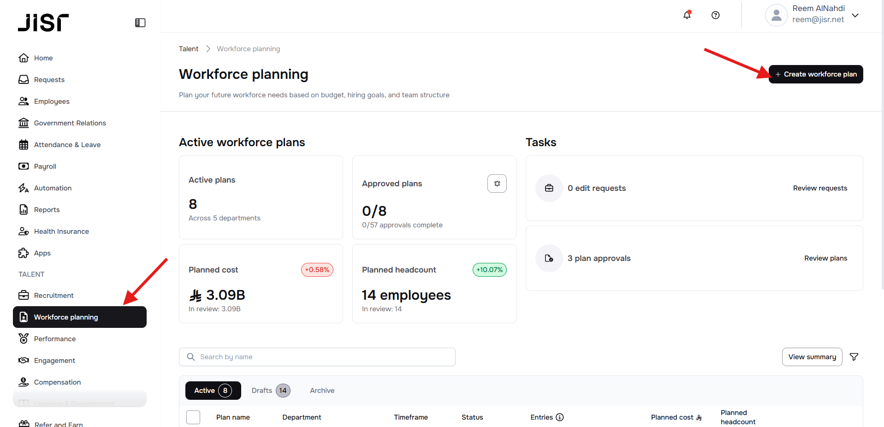884x427 pixels.
Task: Open Payroll in the sidebar
Action: pyautogui.click(x=45, y=166)
